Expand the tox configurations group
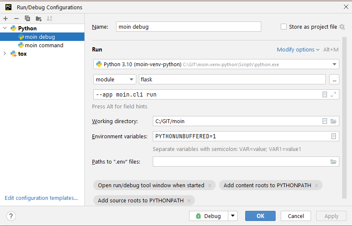This screenshot has width=352, height=226. (x=5, y=54)
